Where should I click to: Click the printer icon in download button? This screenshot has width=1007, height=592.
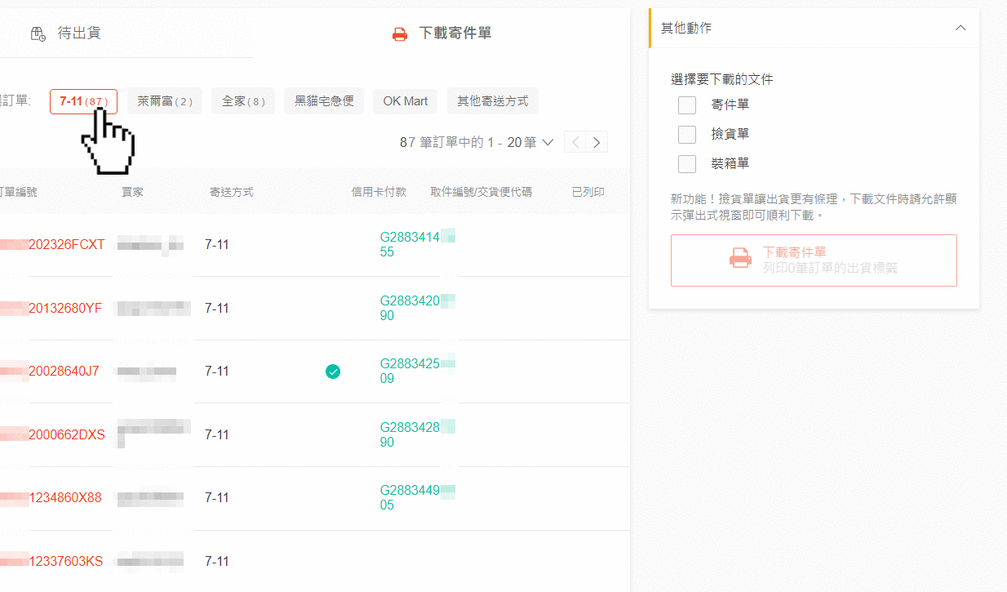pos(740,260)
